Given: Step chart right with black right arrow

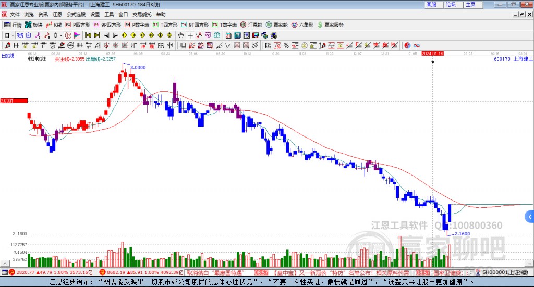Looking at the screenshot, I should click(115, 35).
